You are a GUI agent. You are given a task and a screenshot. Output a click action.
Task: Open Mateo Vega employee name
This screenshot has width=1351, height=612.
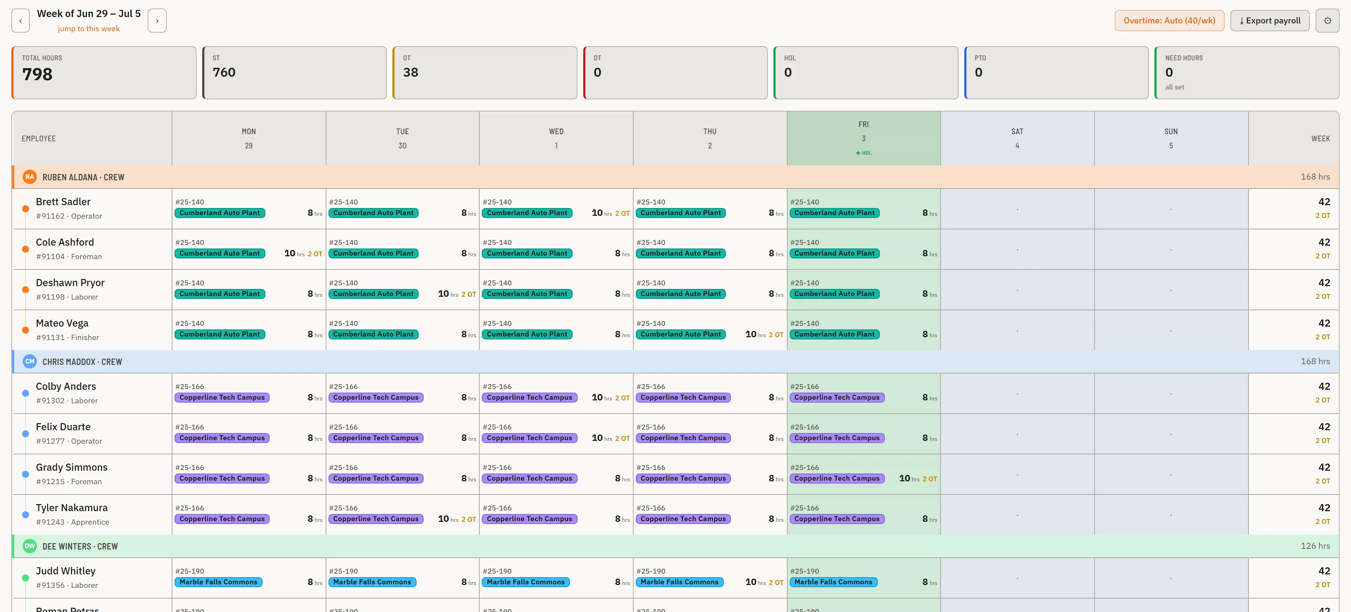tap(62, 323)
